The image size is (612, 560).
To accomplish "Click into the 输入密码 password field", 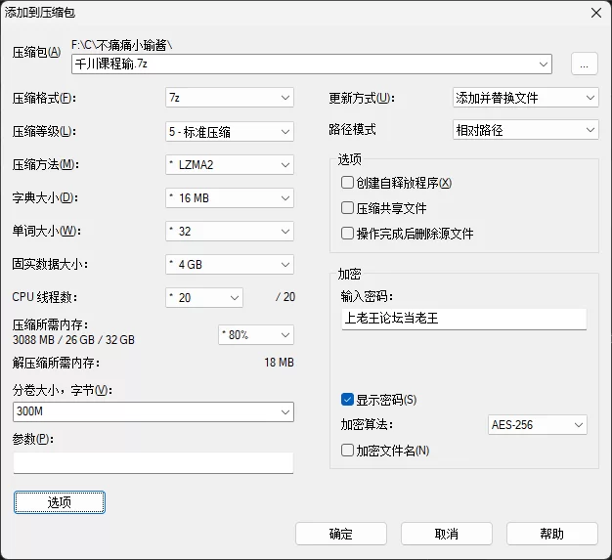I will (464, 319).
